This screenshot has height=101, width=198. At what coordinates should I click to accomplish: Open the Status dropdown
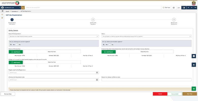pos(146,36)
